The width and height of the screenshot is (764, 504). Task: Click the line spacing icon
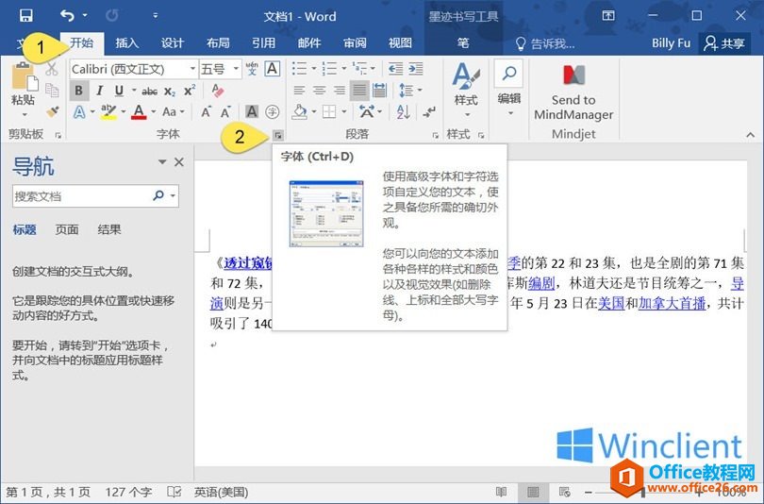point(406,91)
